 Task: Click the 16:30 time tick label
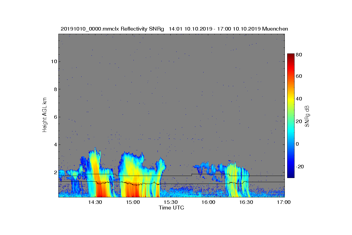[x=246, y=202]
